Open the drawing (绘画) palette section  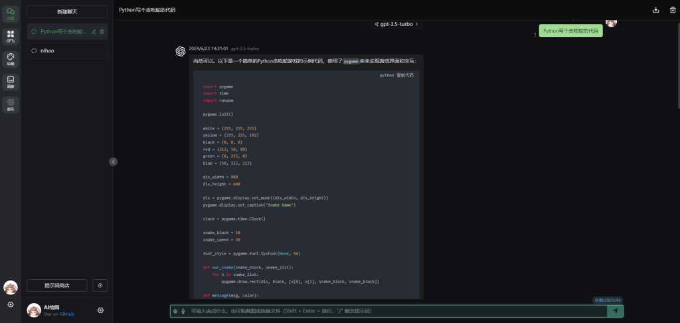[11, 59]
